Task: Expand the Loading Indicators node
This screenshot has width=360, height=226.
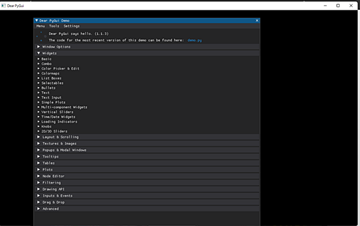Action: click(x=57, y=122)
